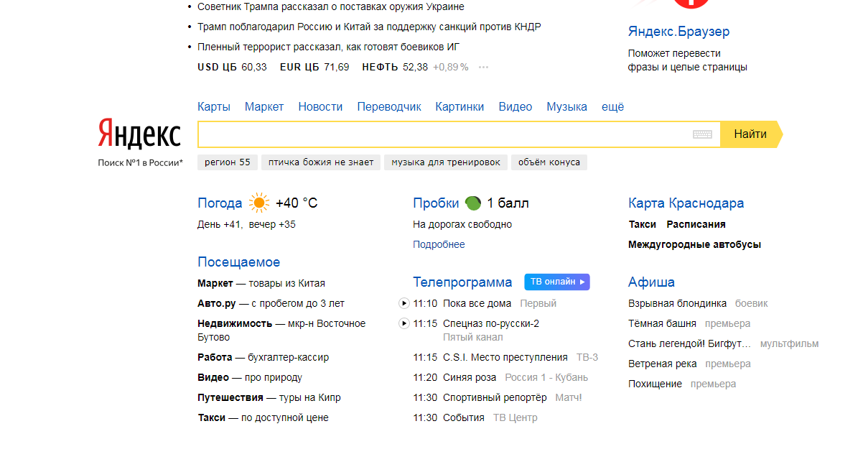Open Недвижимость — мкр-н Восточное Бутово

pyautogui.click(x=281, y=330)
